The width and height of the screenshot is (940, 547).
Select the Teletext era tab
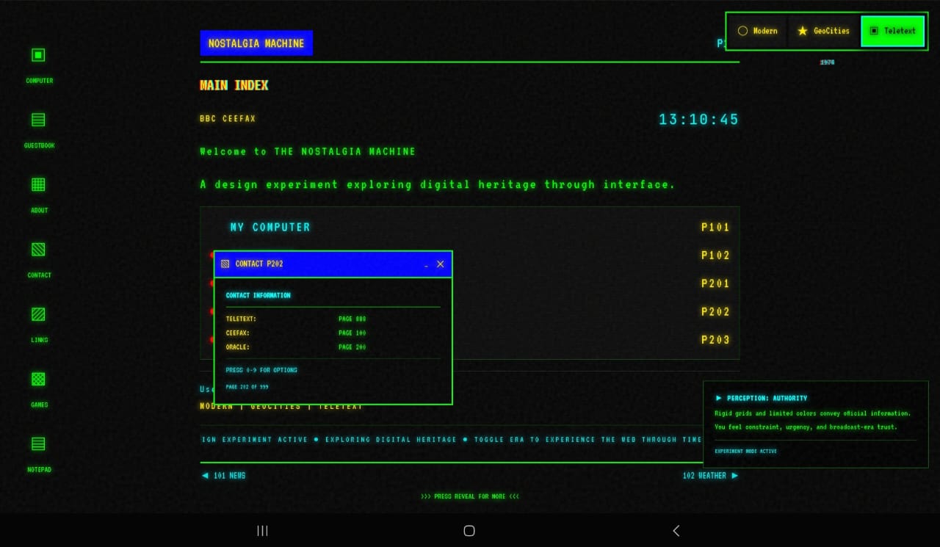pyautogui.click(x=892, y=31)
